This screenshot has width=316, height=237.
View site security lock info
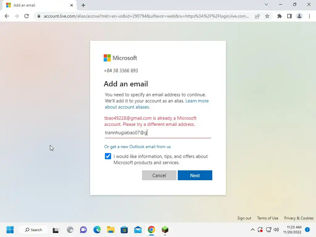[39, 16]
